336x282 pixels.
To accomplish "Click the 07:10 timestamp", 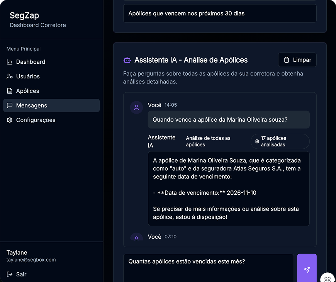I will tap(171, 237).
